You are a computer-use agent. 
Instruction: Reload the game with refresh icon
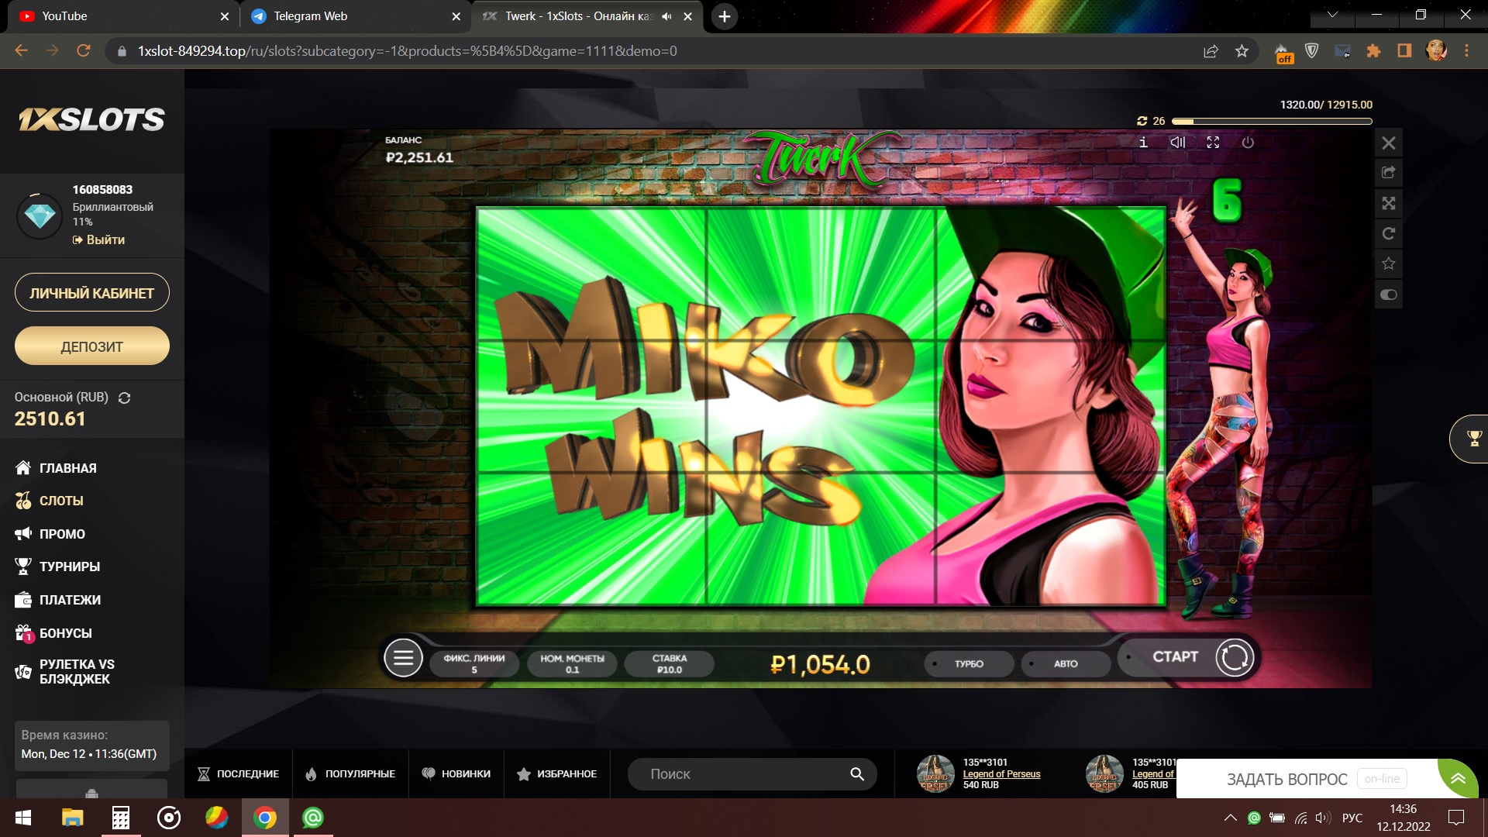point(1388,234)
